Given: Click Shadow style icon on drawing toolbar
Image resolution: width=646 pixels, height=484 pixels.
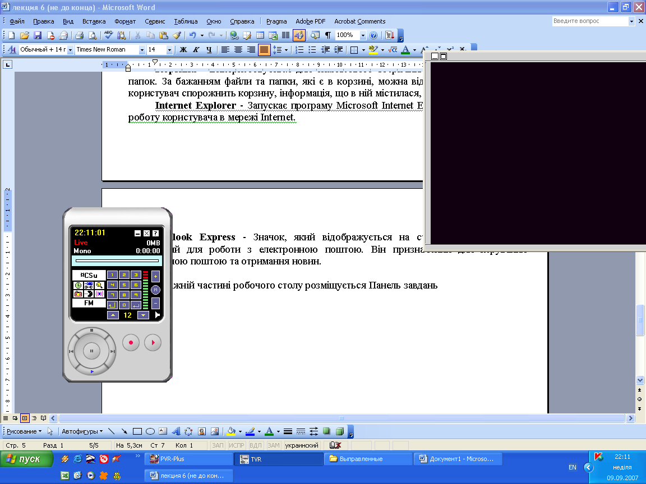Looking at the screenshot, I should 327,431.
